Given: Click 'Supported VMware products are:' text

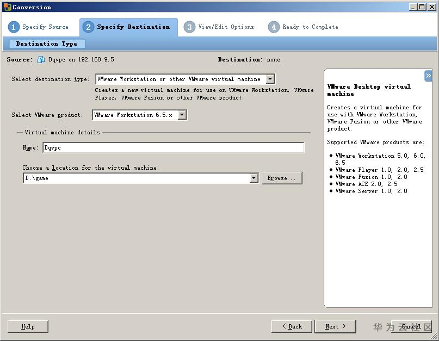Looking at the screenshot, I should coord(376,142).
